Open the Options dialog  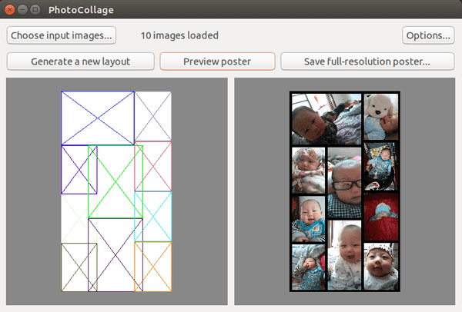point(428,35)
